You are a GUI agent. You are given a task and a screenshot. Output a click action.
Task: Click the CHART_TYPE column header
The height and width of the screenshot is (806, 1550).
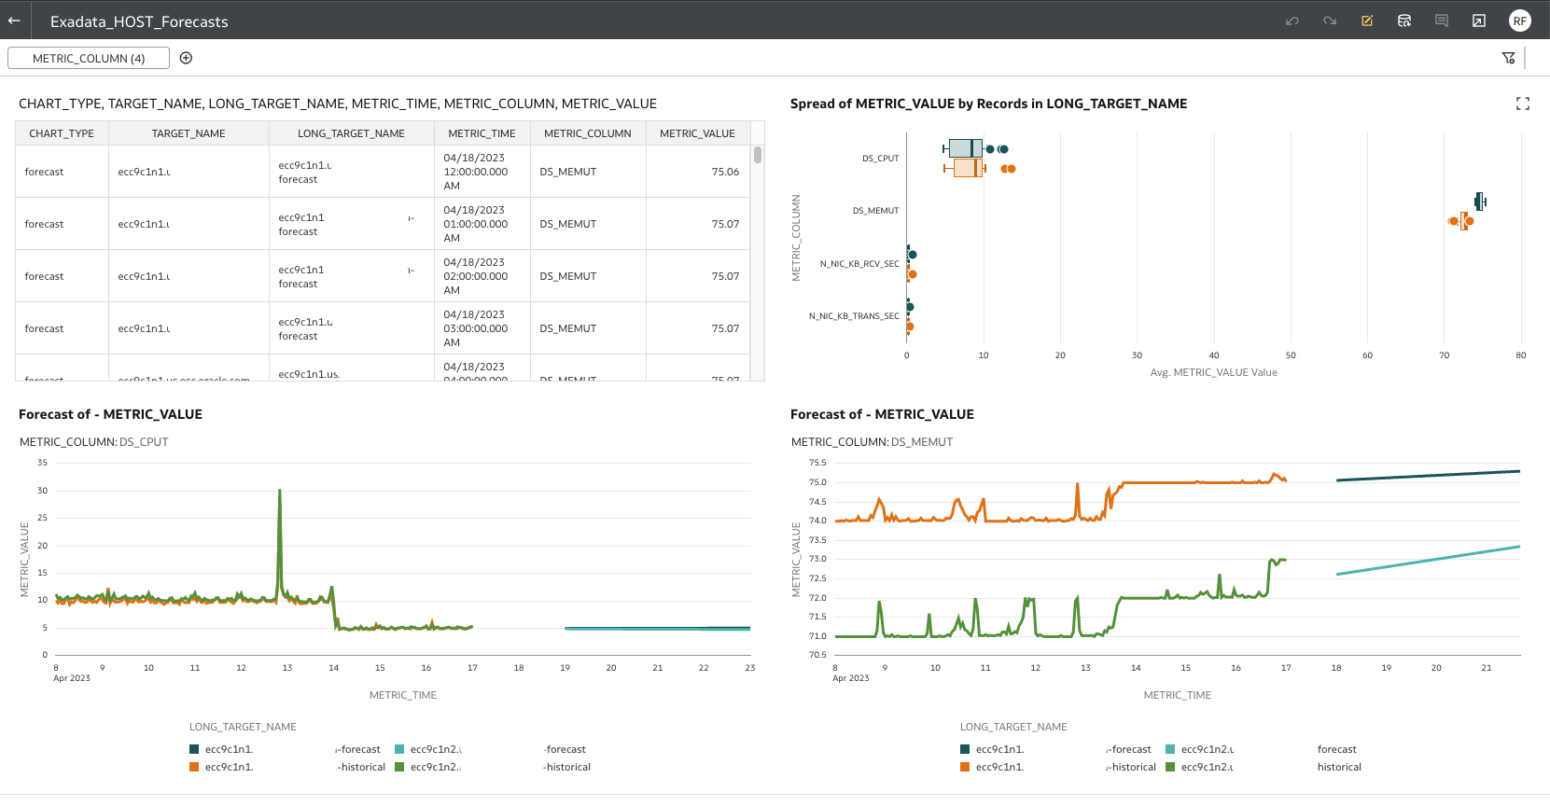(62, 133)
